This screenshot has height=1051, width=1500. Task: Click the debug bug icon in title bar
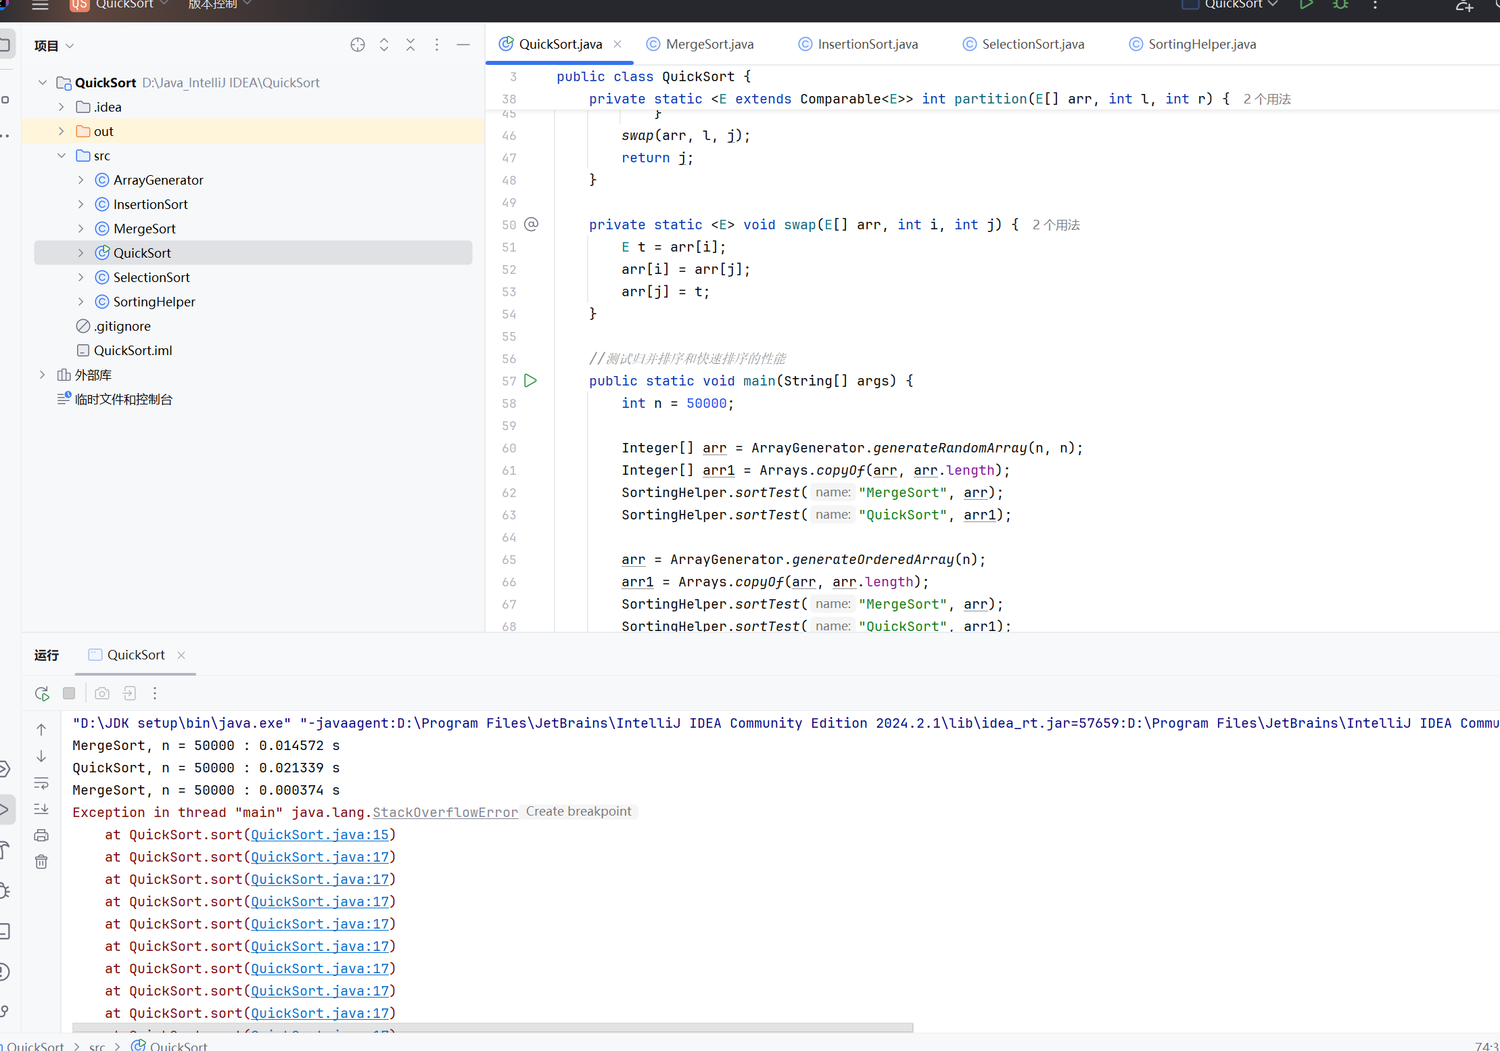point(1340,5)
